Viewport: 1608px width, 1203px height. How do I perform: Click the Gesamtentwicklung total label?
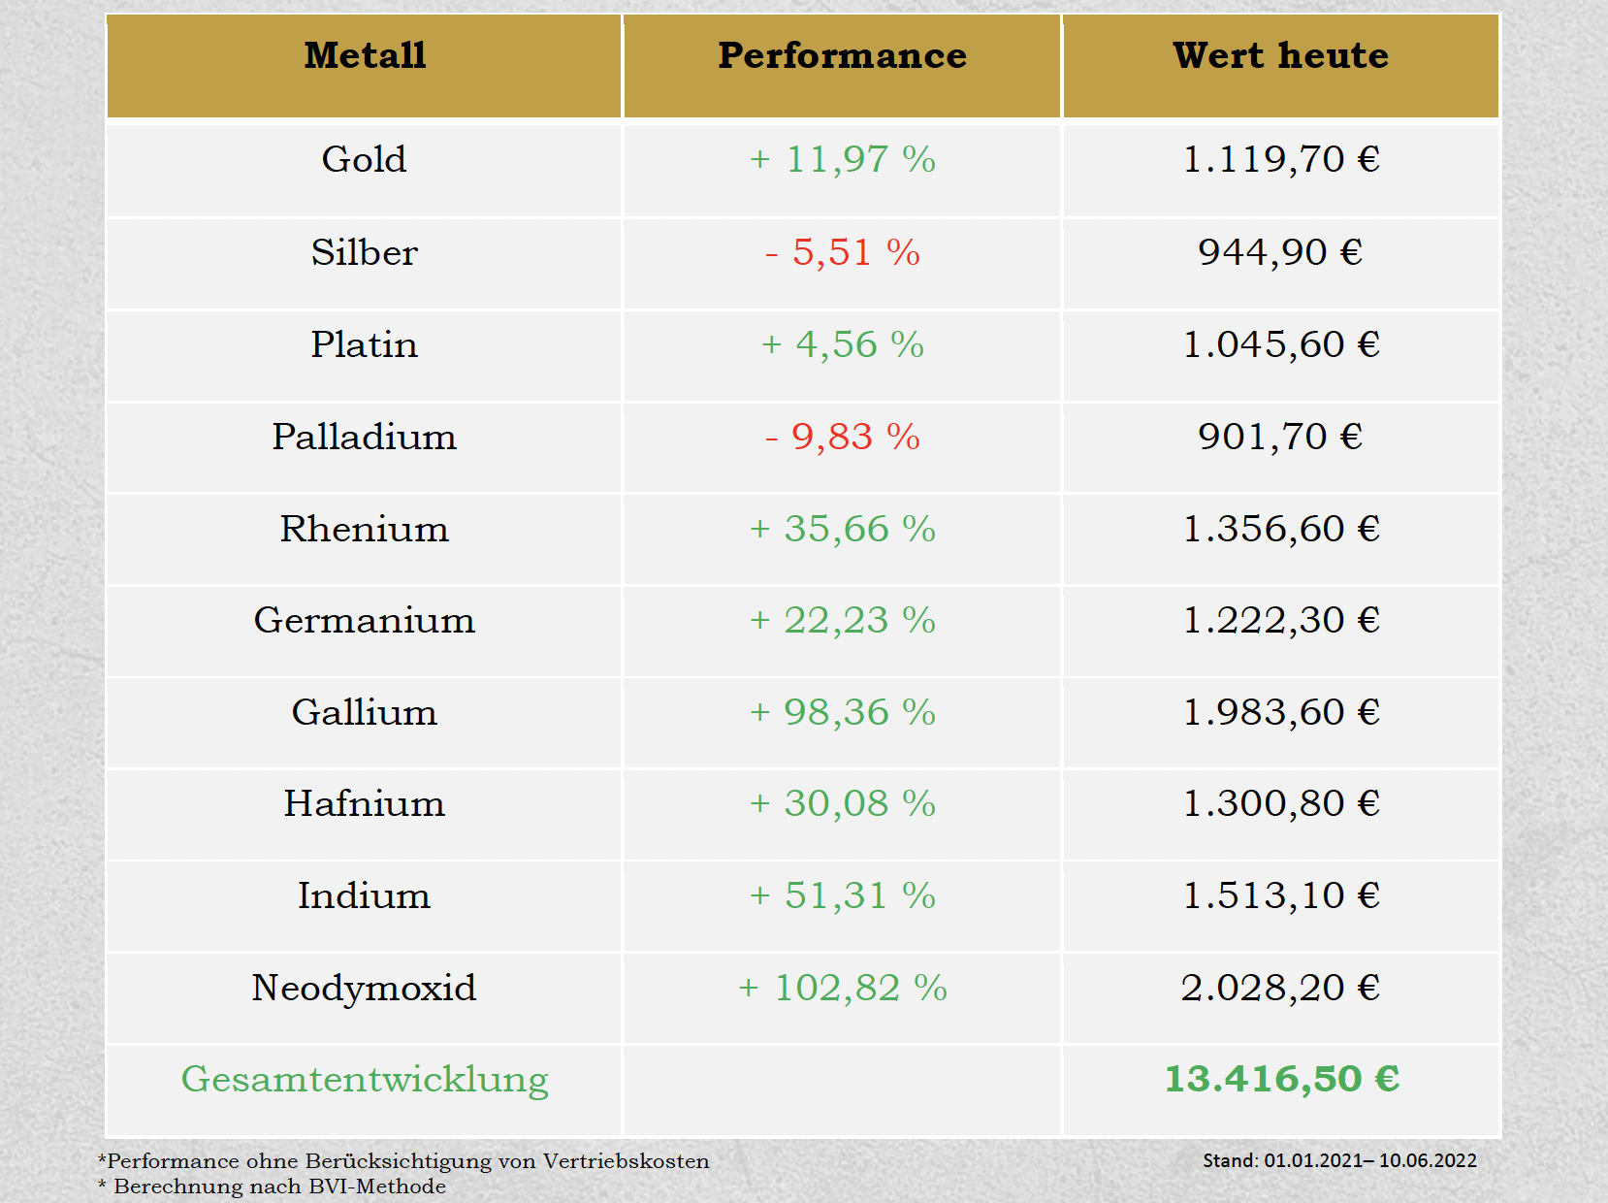[x=365, y=1079]
